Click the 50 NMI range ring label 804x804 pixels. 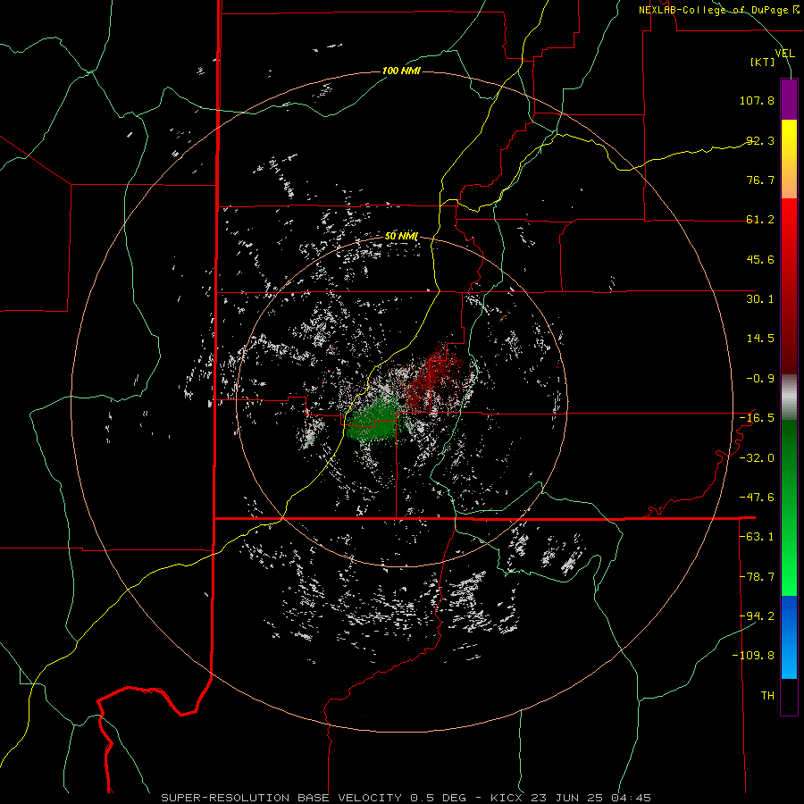click(401, 237)
